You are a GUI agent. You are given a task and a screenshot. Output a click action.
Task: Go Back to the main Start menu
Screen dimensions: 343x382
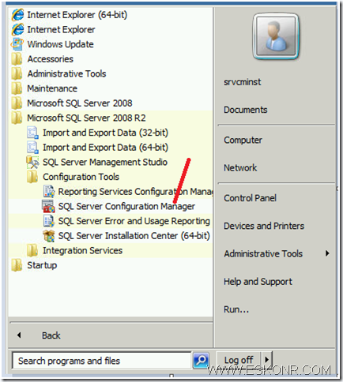coord(51,335)
